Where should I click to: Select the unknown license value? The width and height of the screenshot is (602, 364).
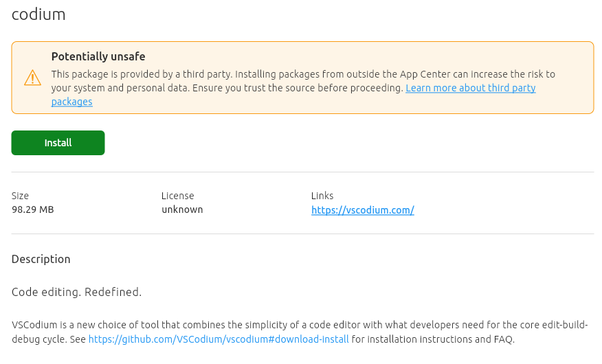click(x=182, y=209)
